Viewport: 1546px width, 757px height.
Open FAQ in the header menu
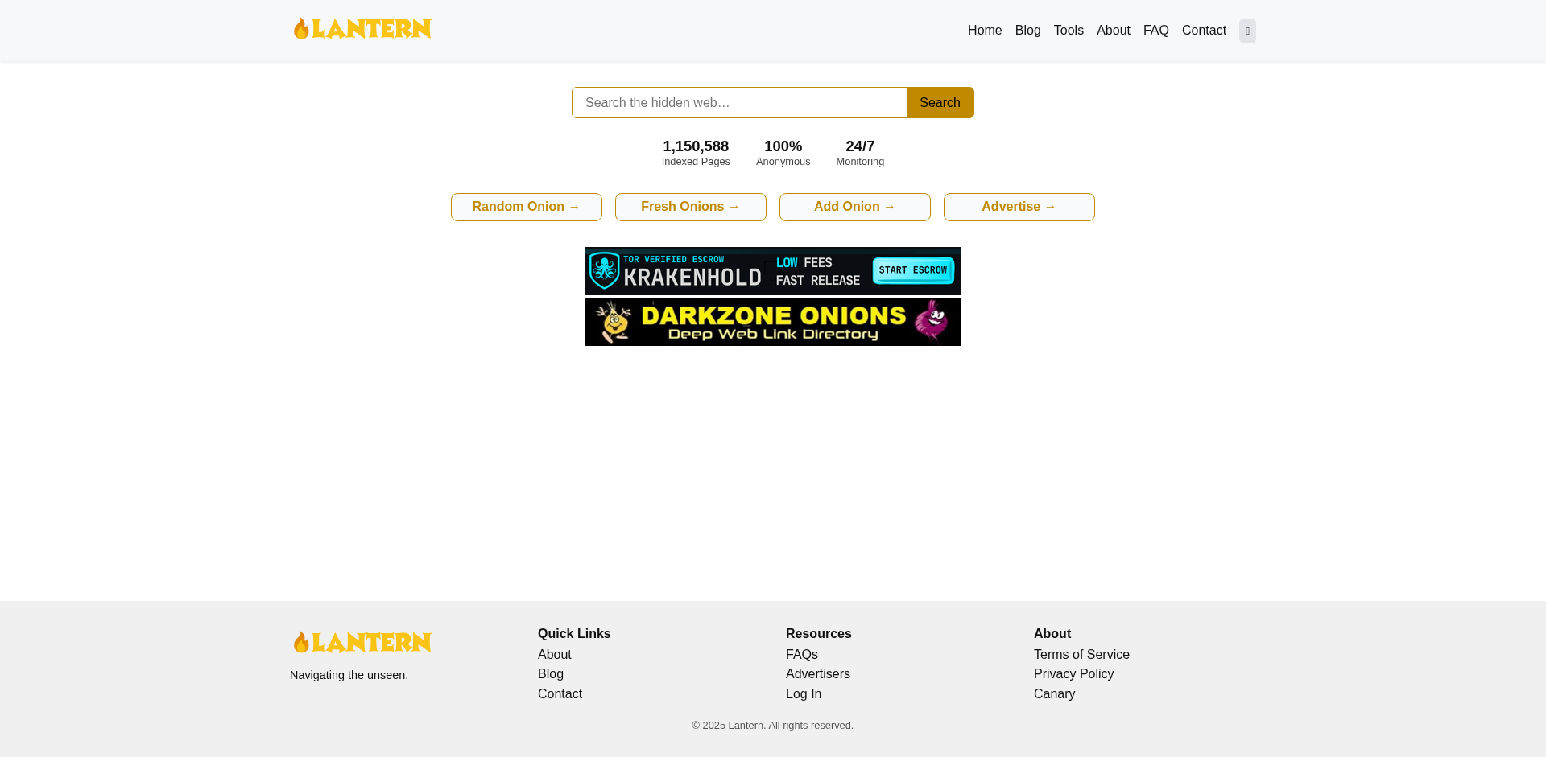[1155, 31]
